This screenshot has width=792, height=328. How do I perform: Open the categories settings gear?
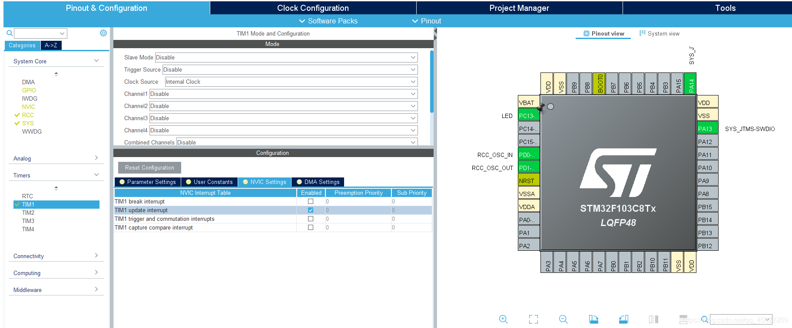click(103, 33)
